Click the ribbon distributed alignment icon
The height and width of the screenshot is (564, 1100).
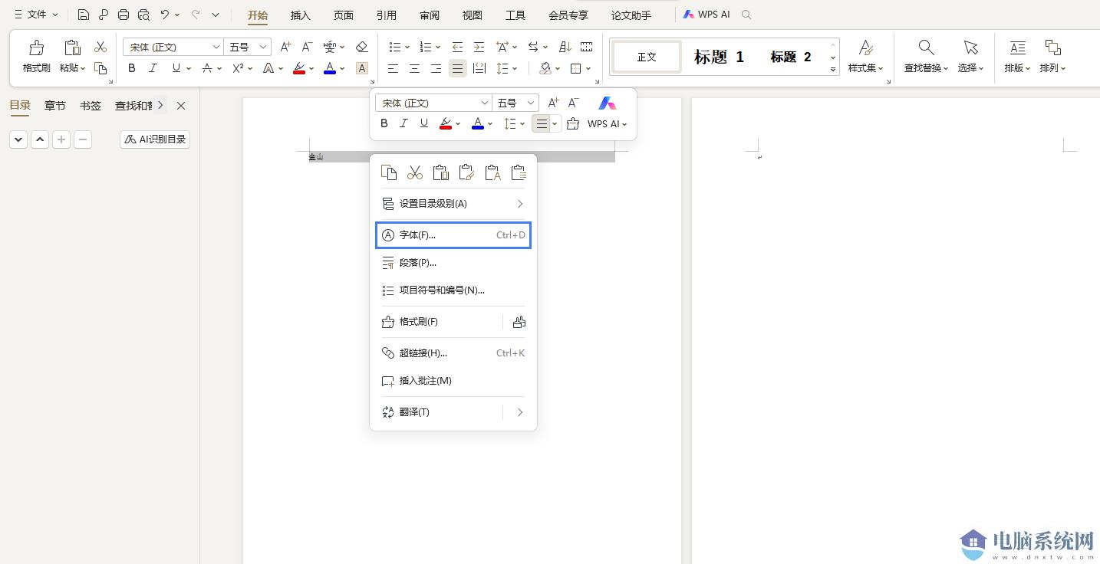point(479,68)
